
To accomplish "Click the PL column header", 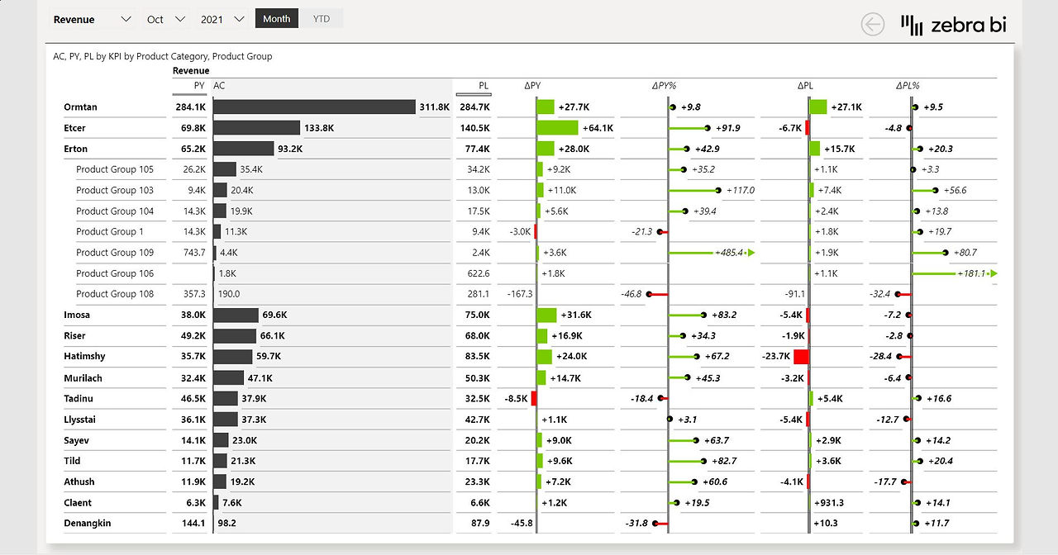I will (x=484, y=85).
